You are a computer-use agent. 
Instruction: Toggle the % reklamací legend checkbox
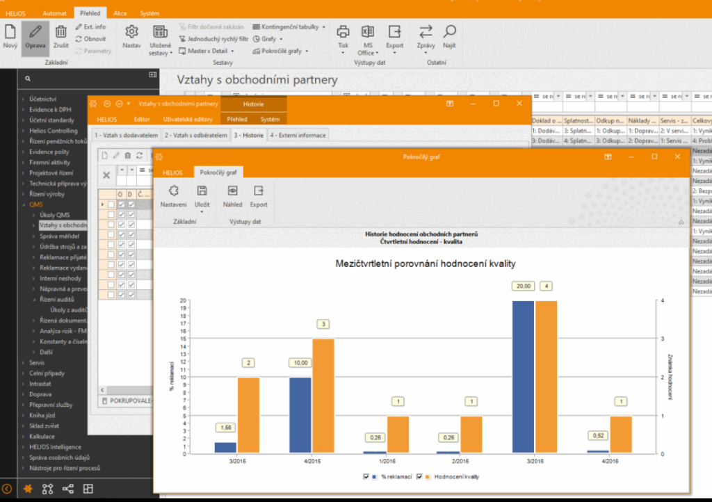tap(366, 477)
